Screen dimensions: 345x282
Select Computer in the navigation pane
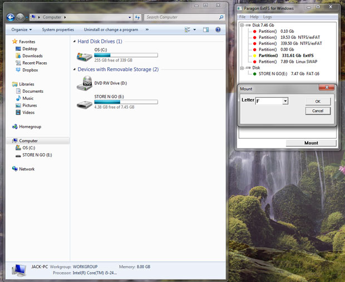point(38,140)
